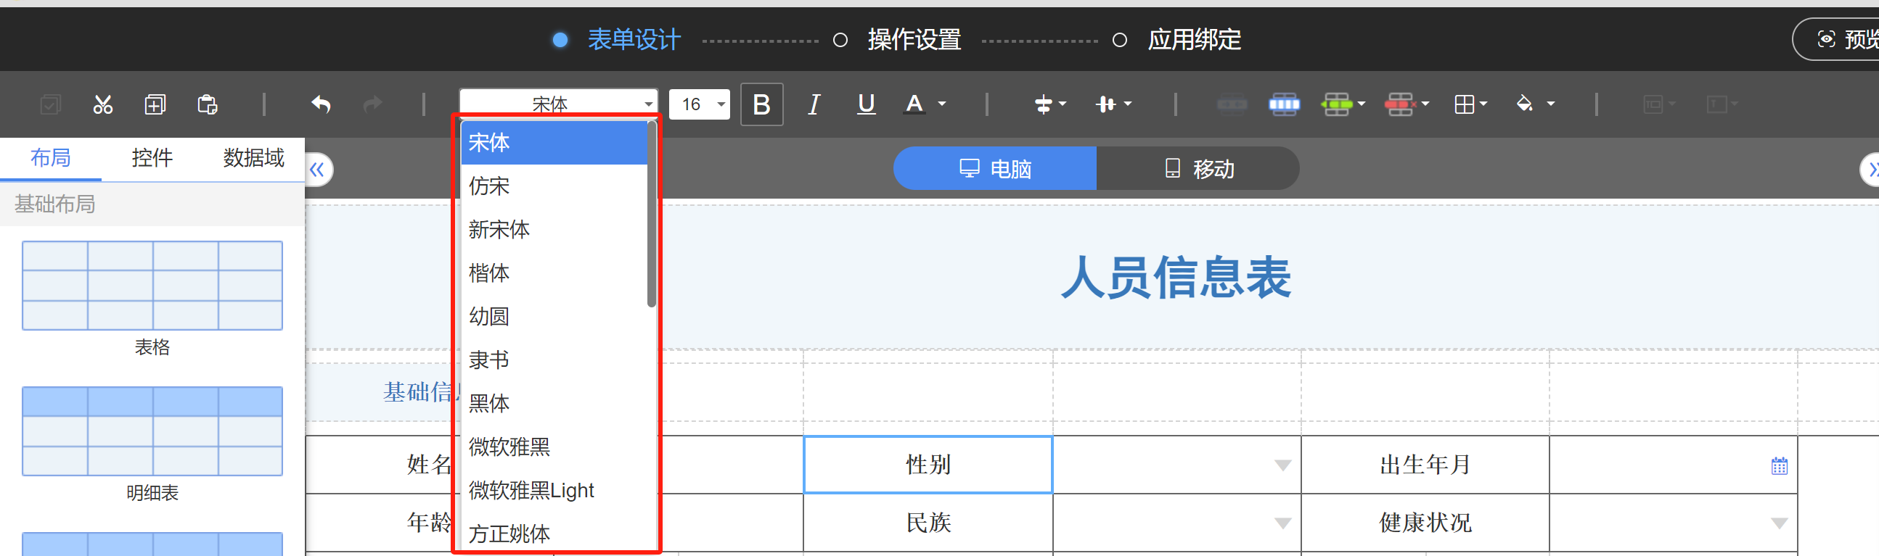Screen dimensions: 1879x556
Task: Click the first greyed-out icon after the paint bucket
Action: [x=1652, y=105]
